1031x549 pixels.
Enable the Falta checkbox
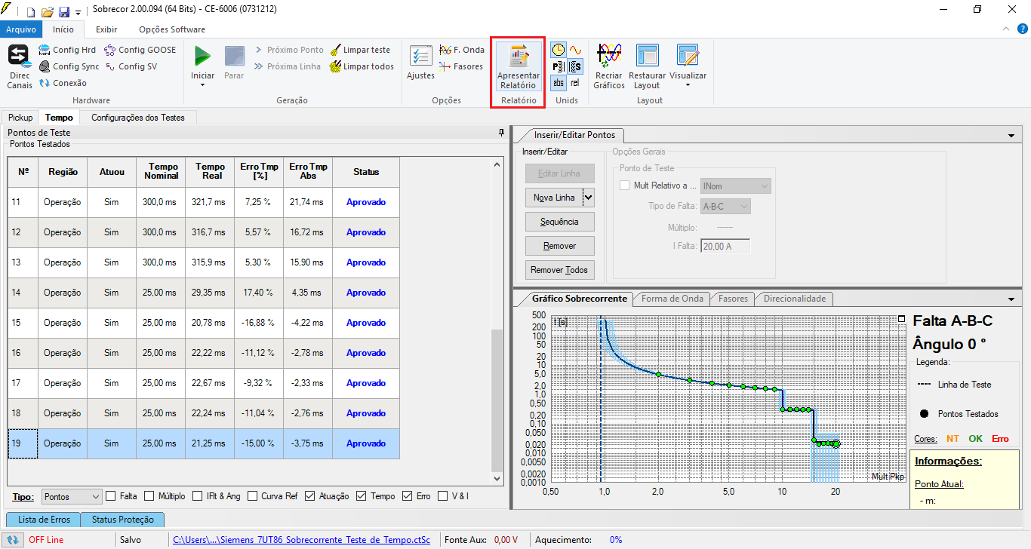111,496
